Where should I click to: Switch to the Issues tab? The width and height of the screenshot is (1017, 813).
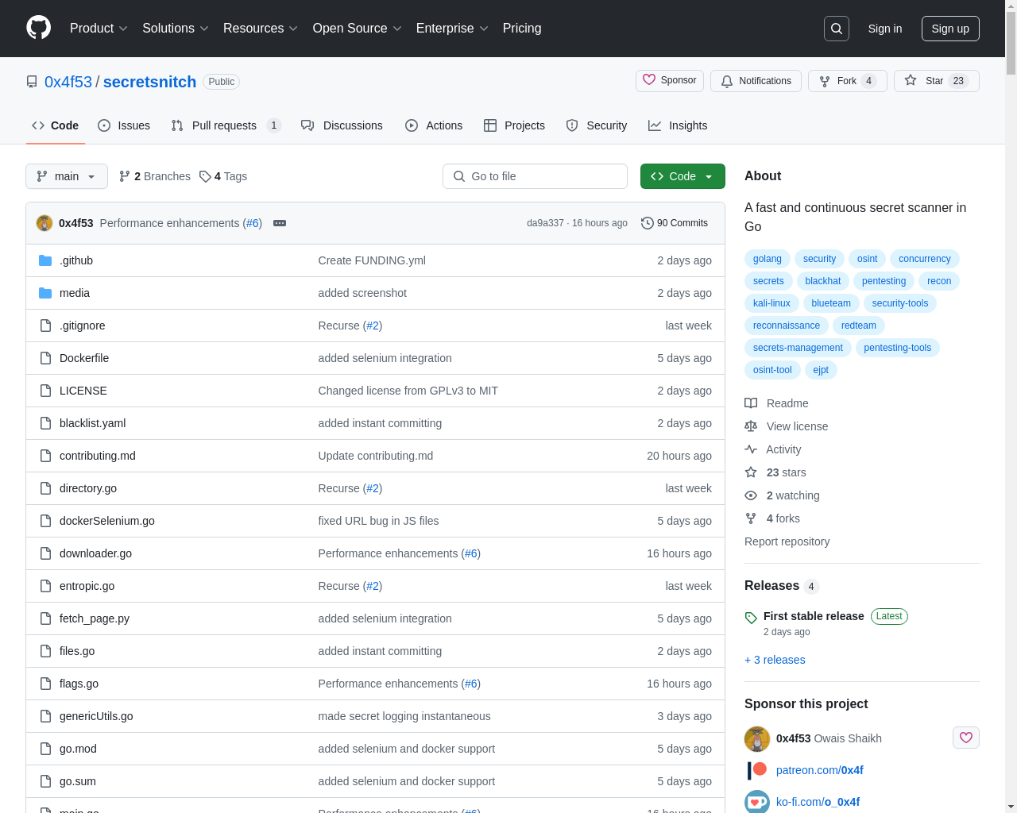pyautogui.click(x=124, y=125)
